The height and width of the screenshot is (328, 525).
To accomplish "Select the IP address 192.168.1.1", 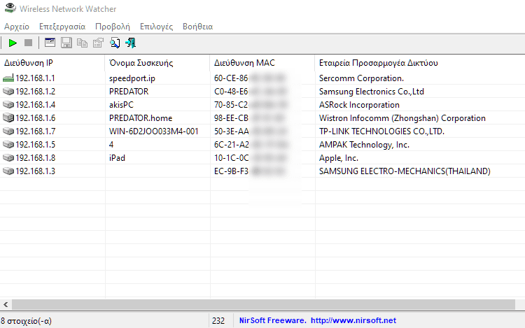I will click(35, 78).
